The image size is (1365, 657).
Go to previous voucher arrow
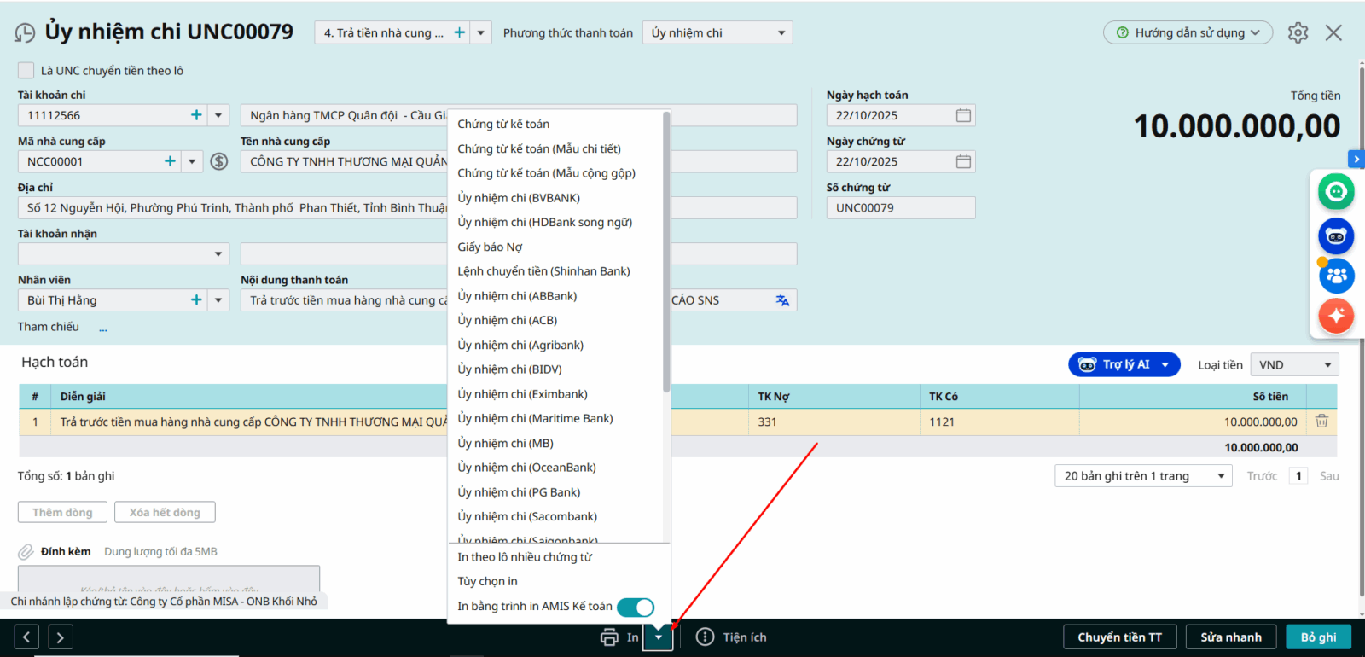26,637
